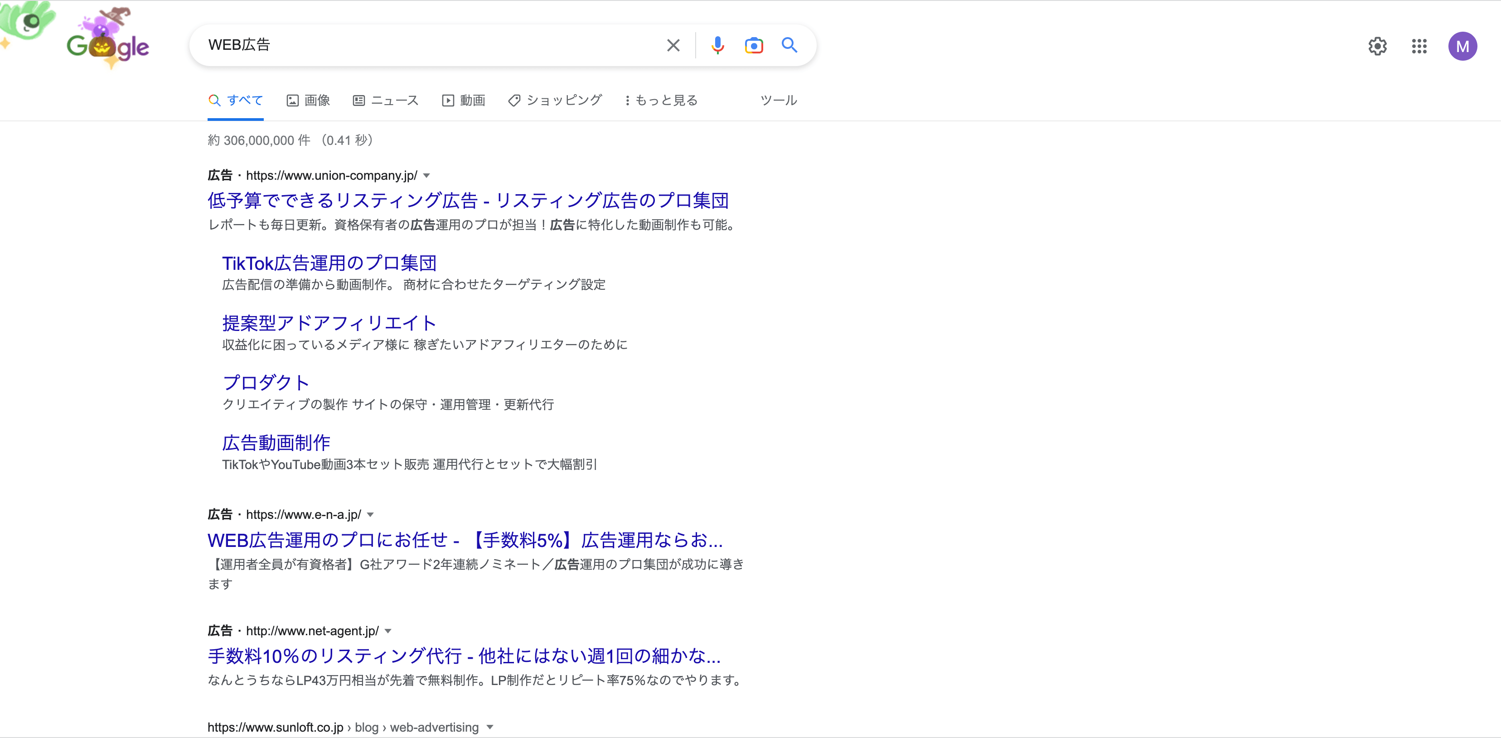This screenshot has width=1501, height=738.
Task: Click the Google Halloween doodle logo
Action: click(x=108, y=39)
